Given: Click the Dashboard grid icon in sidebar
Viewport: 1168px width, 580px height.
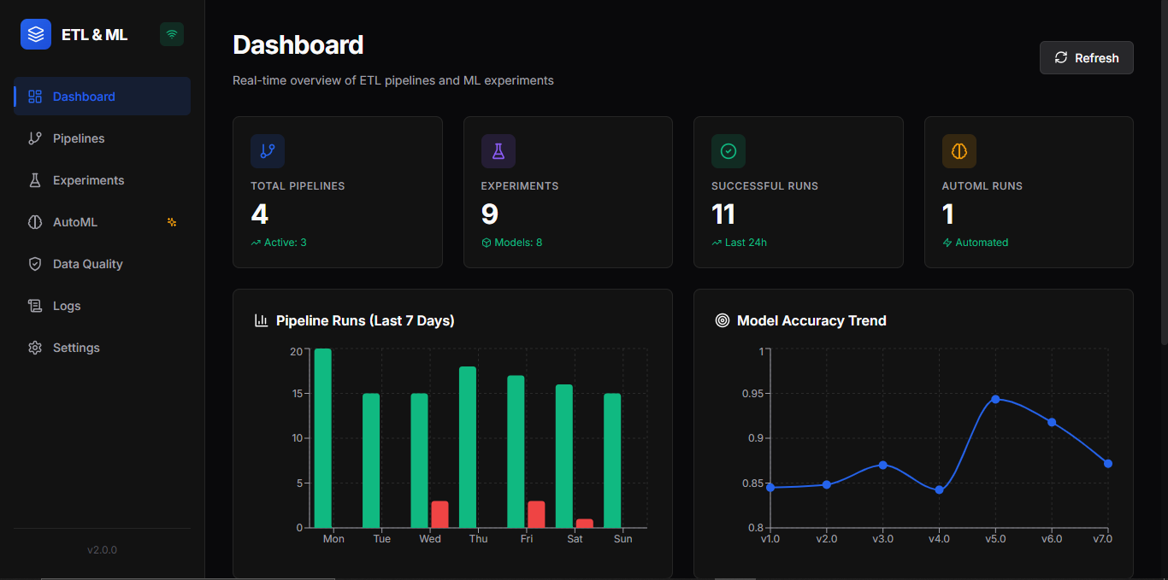Looking at the screenshot, I should 35,97.
